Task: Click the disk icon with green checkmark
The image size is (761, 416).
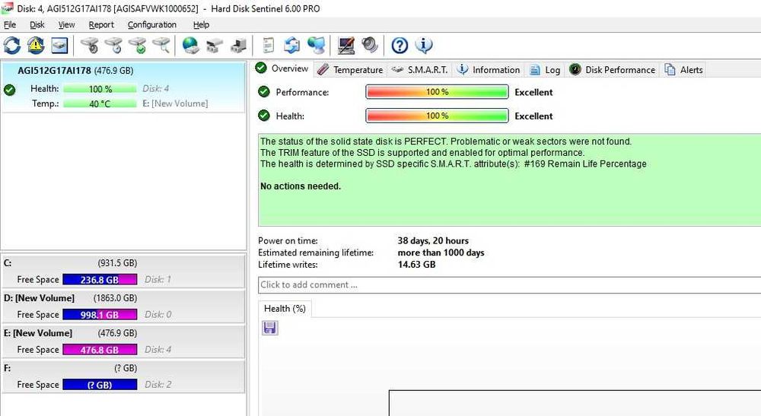Action: (137, 46)
